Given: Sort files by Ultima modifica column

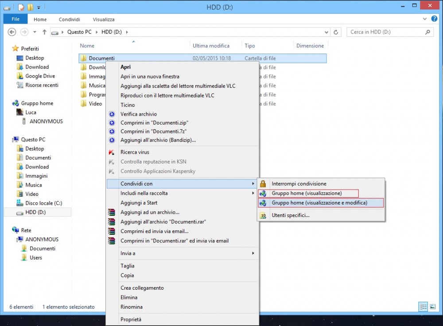Looking at the screenshot, I should 211,46.
